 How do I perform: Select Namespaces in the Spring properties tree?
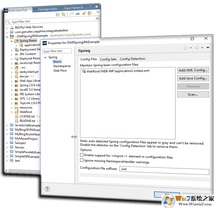[62, 66]
